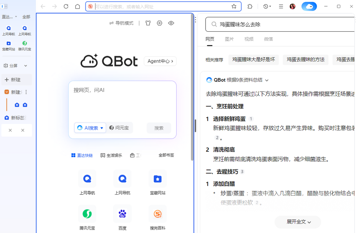Screen dimensions: 356x233
Task: Open the 搜狗百科 quick link icon
Action: 158,213
